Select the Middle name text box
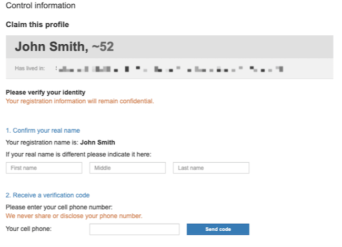Screen dimensions: 342x247 [x=128, y=167]
